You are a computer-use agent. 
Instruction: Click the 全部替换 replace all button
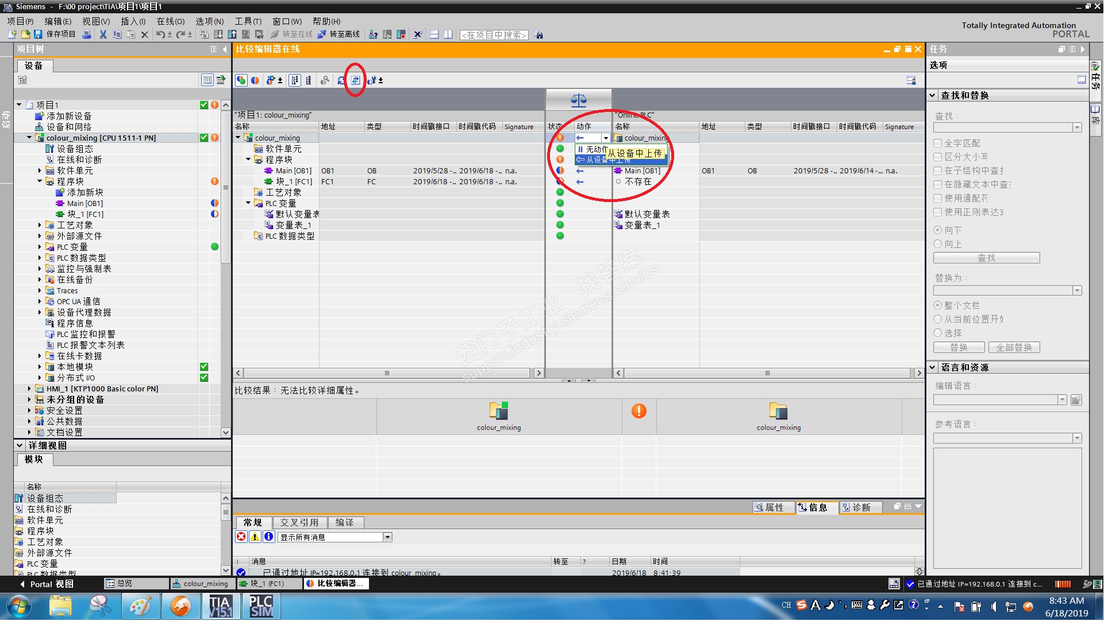click(1014, 347)
